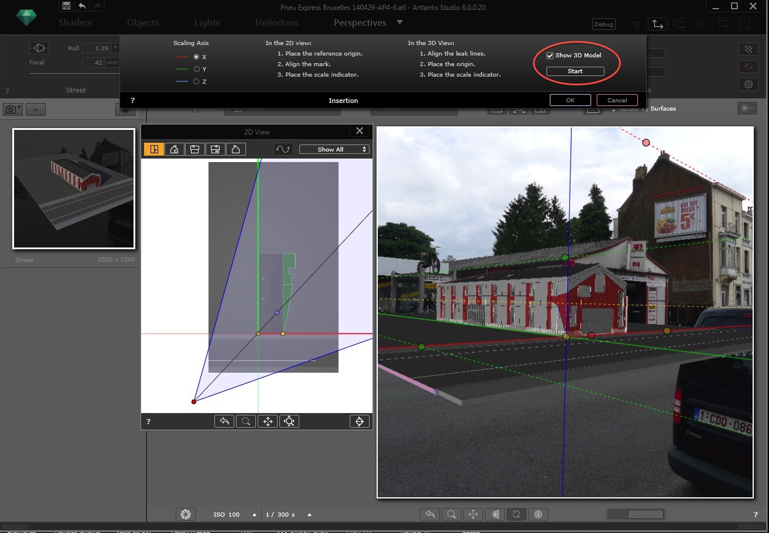Add a new perspective with camera-plus icon
Viewport: 769px width, 533px height.
click(x=13, y=109)
